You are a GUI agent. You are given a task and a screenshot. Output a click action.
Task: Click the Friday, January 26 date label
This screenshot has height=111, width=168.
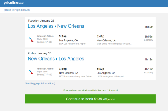point(39,53)
